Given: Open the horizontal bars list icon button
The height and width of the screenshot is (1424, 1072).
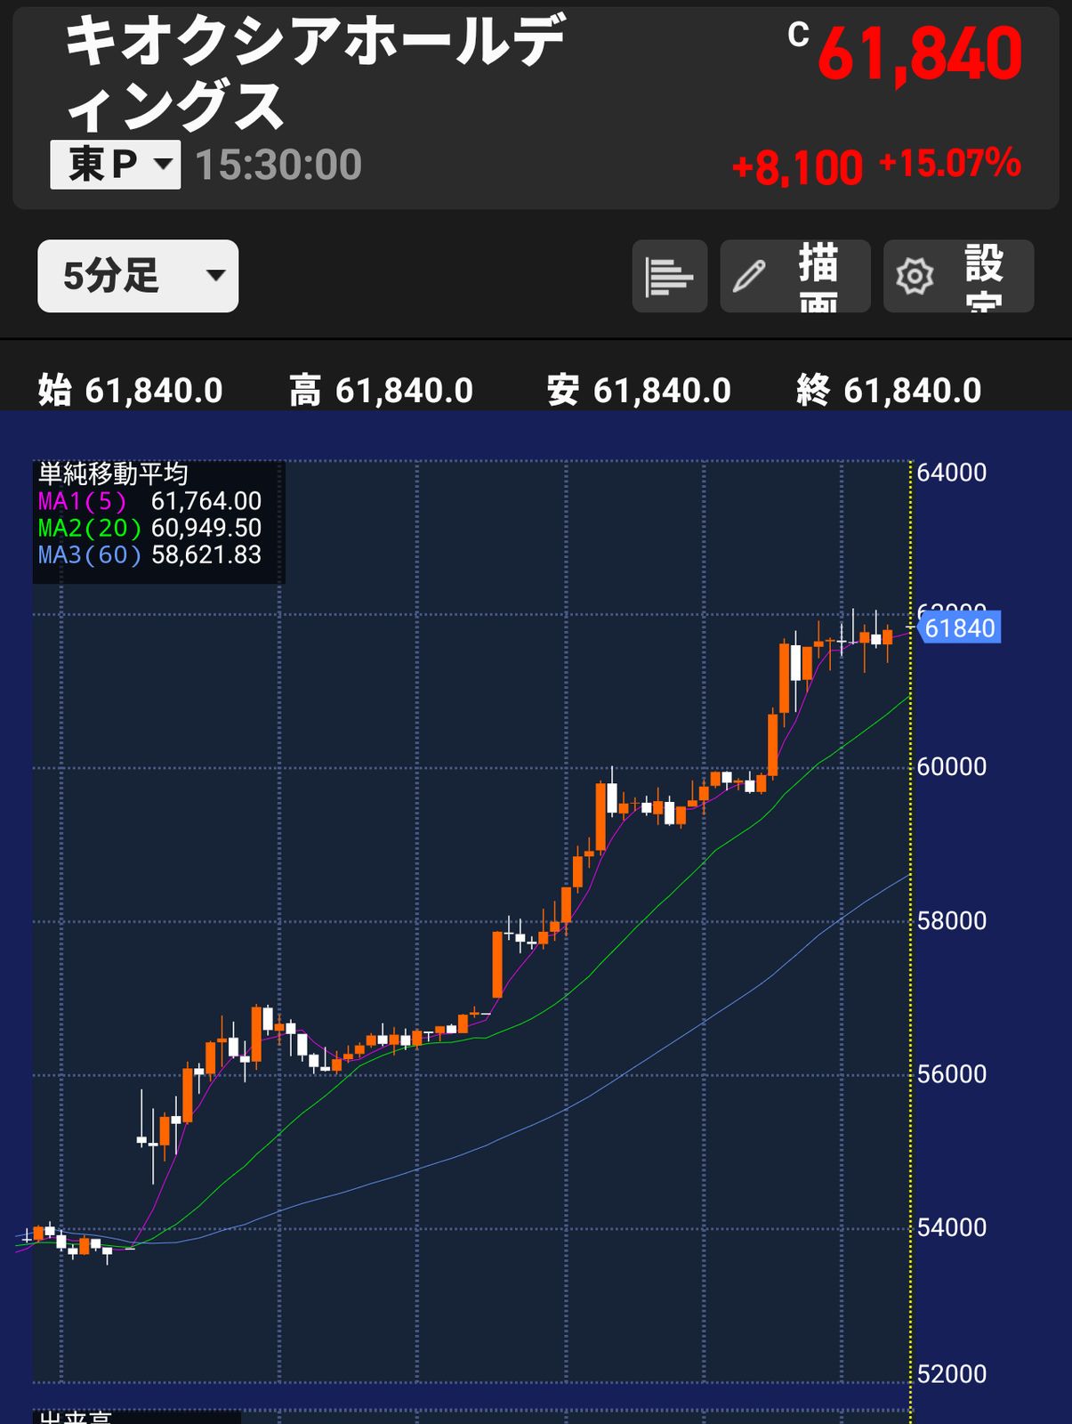Looking at the screenshot, I should [669, 276].
